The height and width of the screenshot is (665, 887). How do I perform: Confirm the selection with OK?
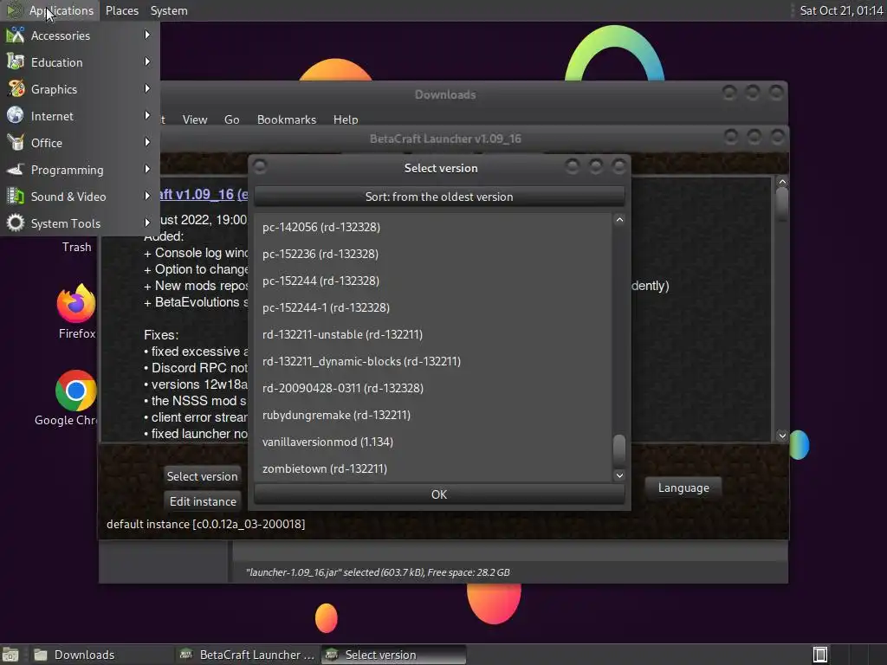(439, 494)
